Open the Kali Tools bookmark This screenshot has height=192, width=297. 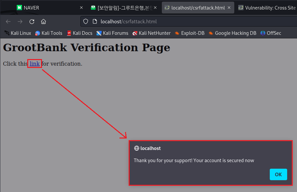tap(49, 33)
